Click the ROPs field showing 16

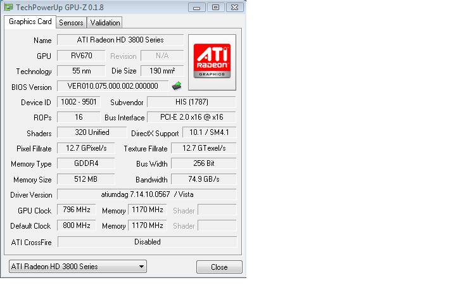coord(79,117)
